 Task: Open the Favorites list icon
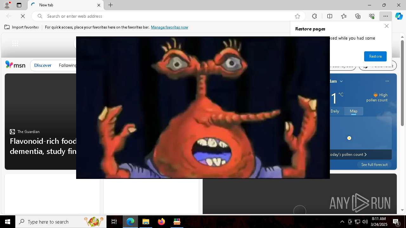click(x=344, y=16)
